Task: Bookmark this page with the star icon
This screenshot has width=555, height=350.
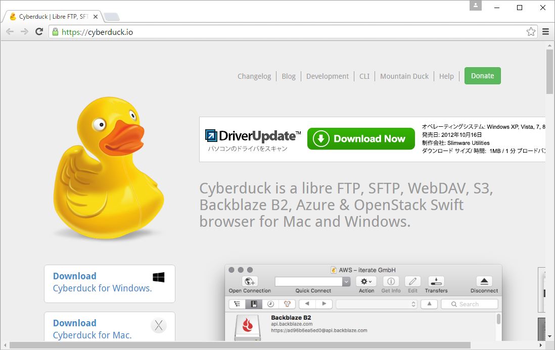Action: point(531,32)
